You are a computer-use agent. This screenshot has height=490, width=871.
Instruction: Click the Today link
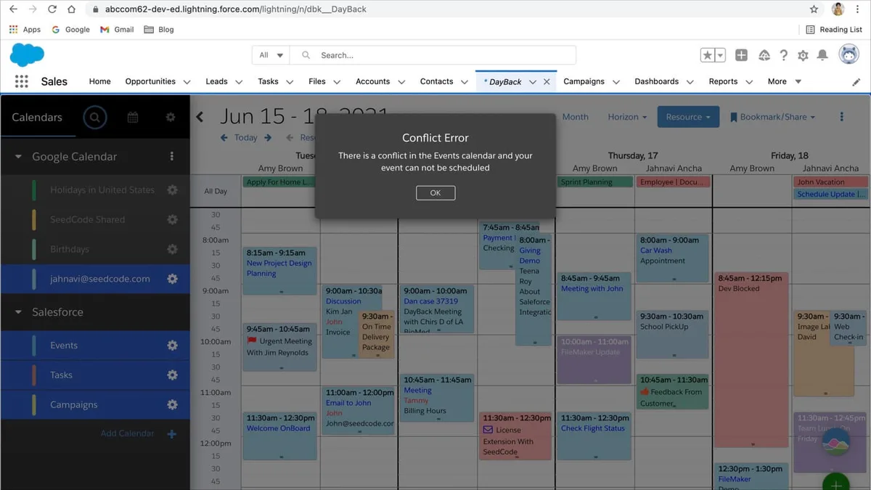pyautogui.click(x=246, y=137)
